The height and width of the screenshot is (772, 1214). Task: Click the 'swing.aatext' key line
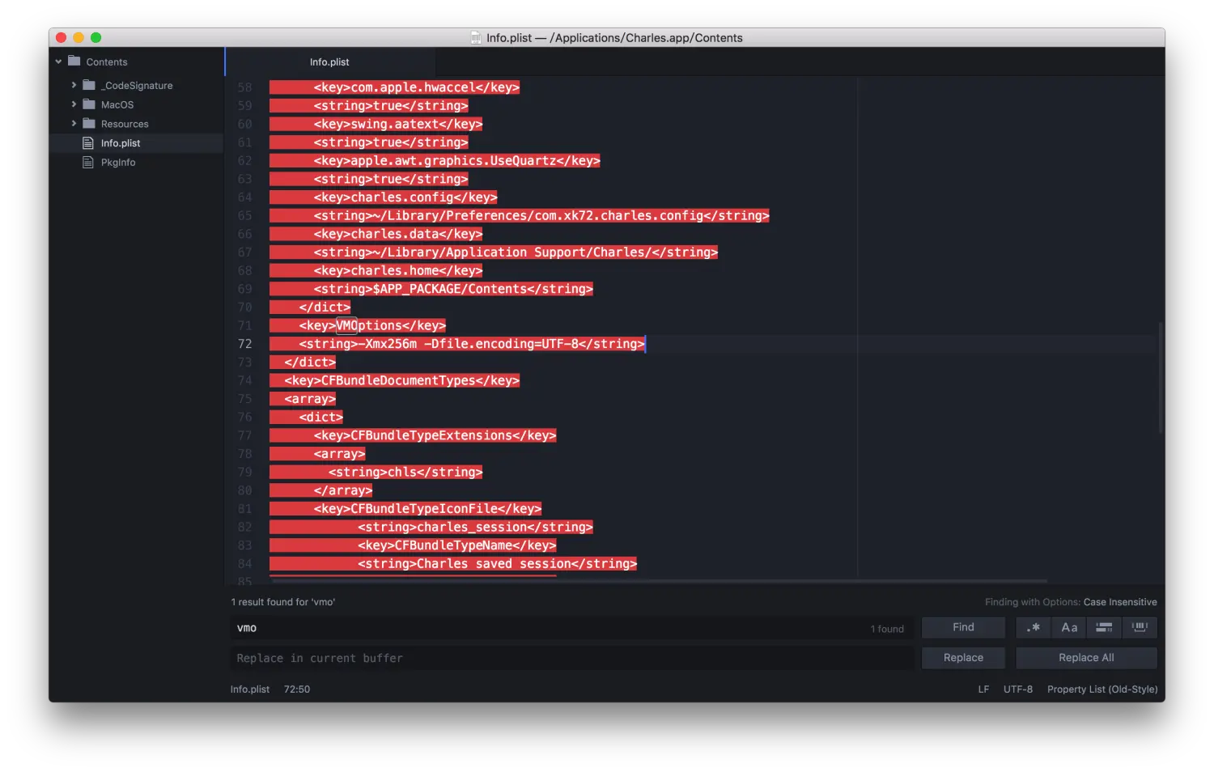click(398, 124)
